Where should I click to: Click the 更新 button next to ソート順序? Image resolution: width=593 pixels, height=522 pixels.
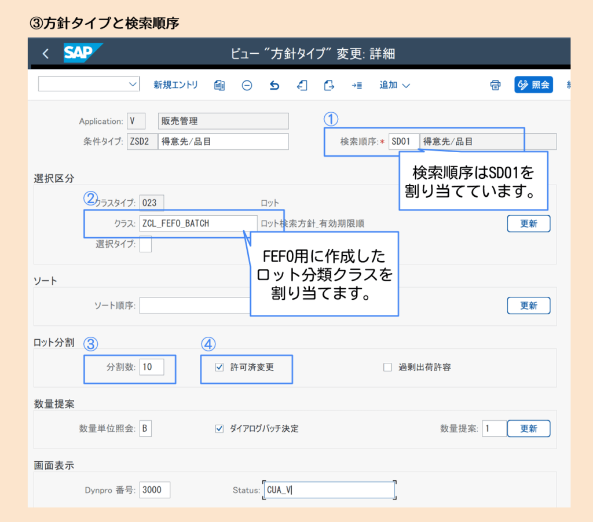(x=528, y=305)
